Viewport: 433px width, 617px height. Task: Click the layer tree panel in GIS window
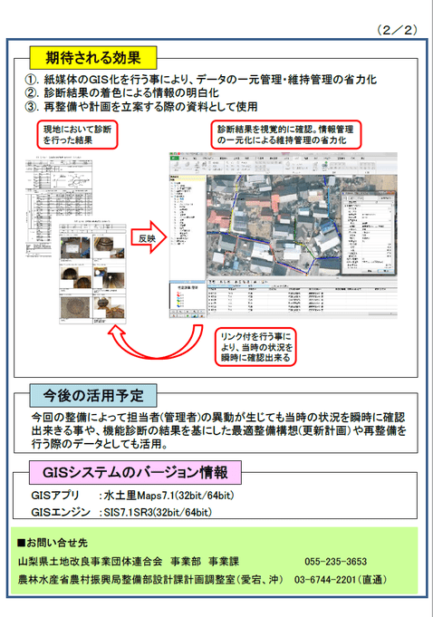point(188,227)
